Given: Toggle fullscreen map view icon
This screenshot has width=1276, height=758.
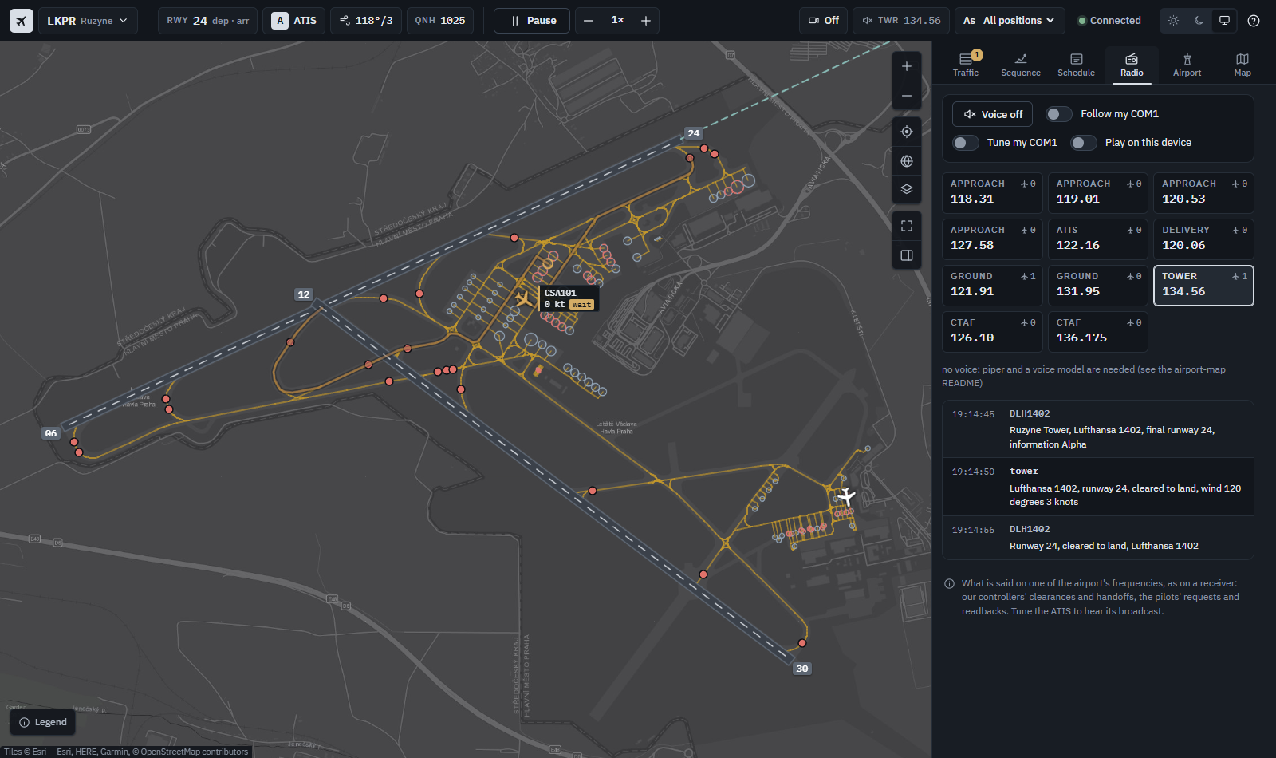Looking at the screenshot, I should coord(907,226).
